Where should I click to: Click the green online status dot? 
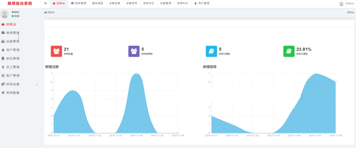(13, 16)
